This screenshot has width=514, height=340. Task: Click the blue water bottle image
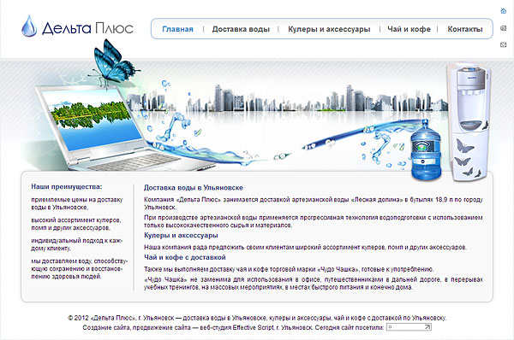[x=426, y=150]
